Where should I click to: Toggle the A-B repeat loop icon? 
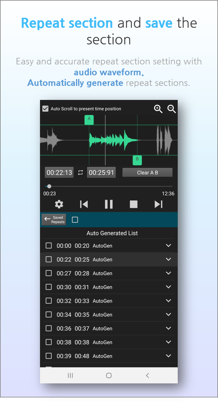[80, 172]
